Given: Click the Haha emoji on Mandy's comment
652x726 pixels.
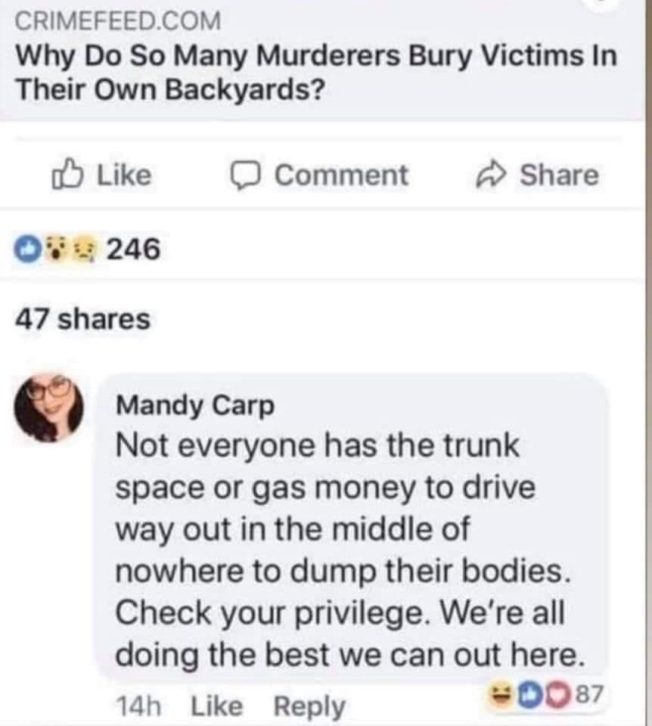Looking at the screenshot, I should point(500,689).
